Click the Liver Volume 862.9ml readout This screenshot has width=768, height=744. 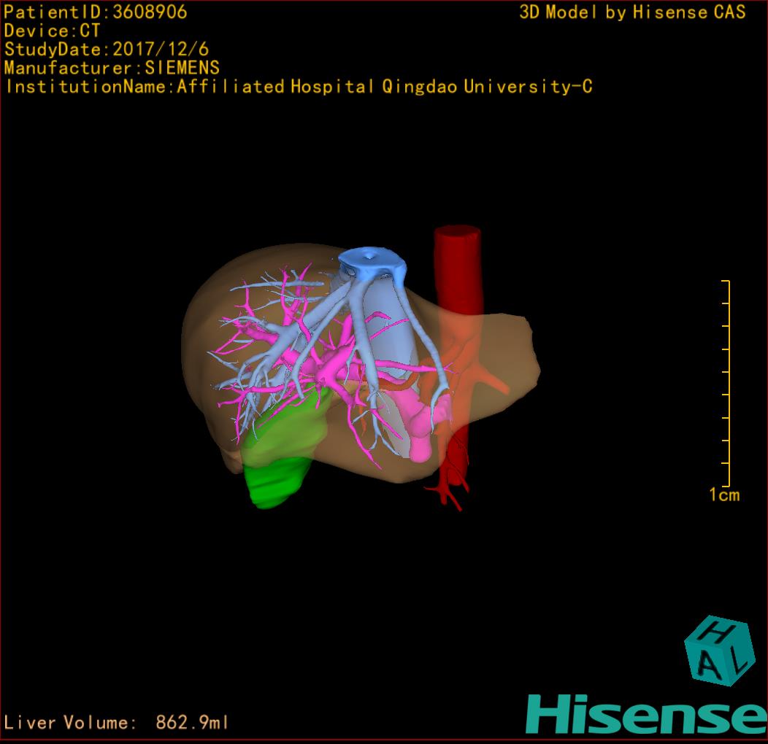[116, 722]
